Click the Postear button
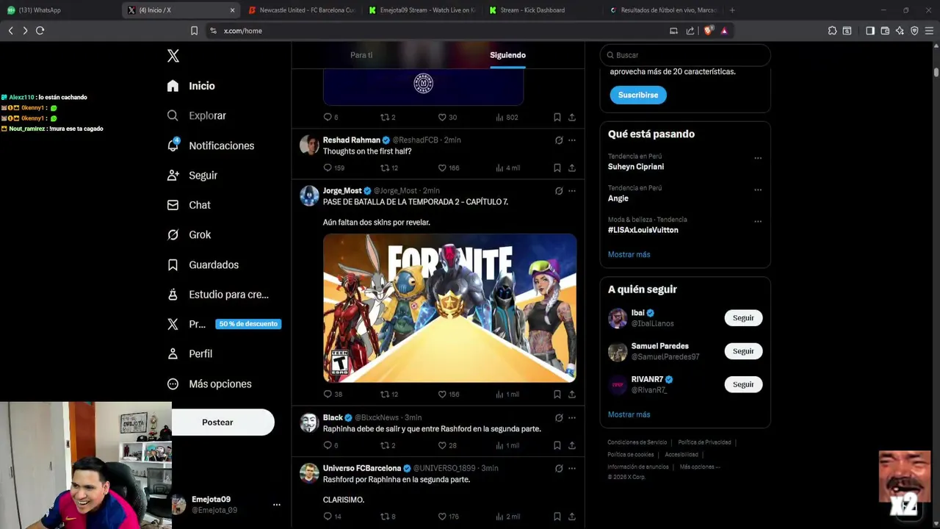Image resolution: width=940 pixels, height=529 pixels. 217,422
